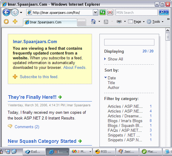Filter by Blogs / Imar's Blogs category

[x=125, y=121]
